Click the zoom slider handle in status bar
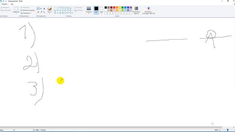Viewport: 235px width, 132px height. tap(228, 130)
